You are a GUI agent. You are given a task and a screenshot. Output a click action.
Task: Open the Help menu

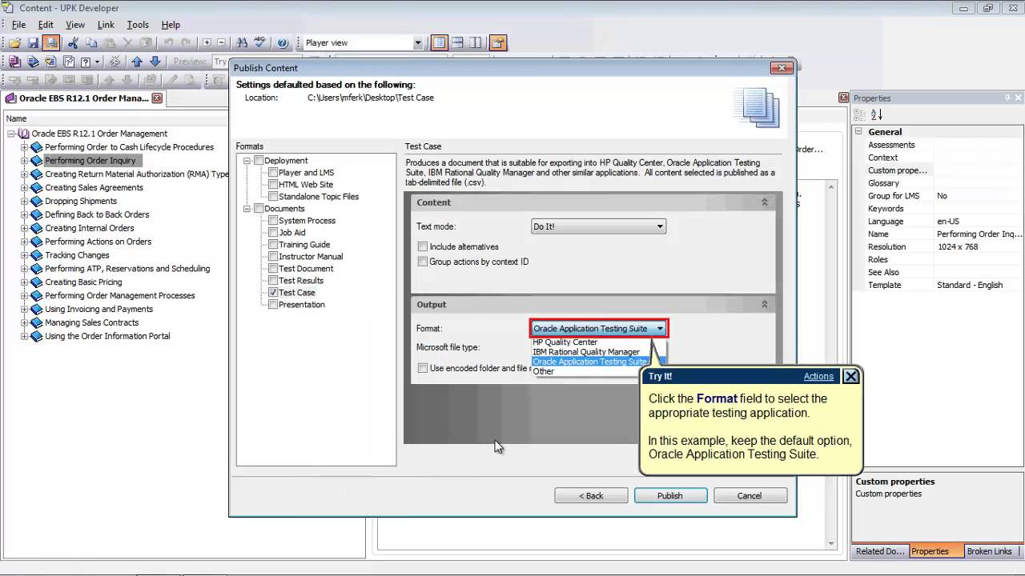coord(171,25)
